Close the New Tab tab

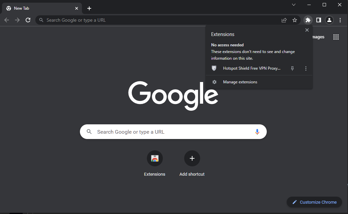tap(77, 8)
